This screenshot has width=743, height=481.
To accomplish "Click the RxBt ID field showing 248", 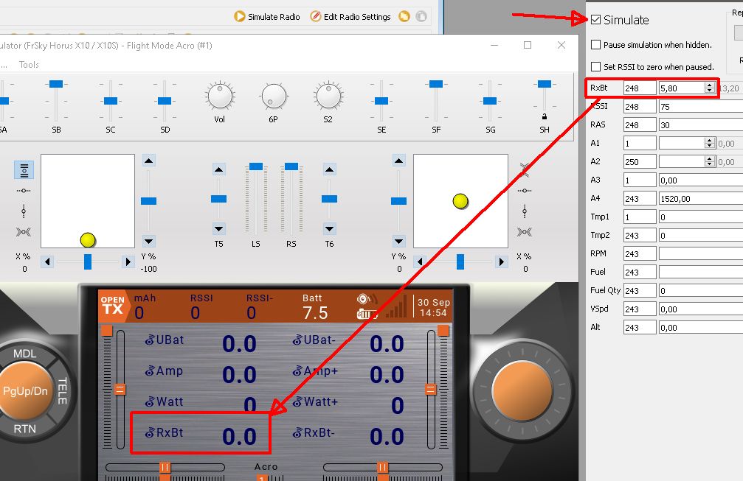I will (640, 88).
